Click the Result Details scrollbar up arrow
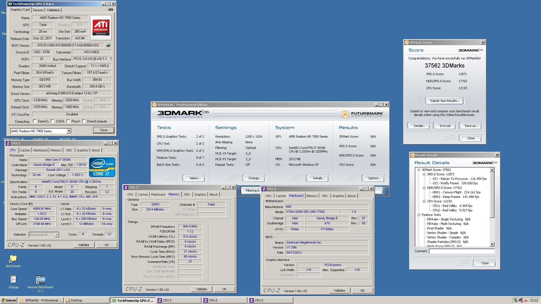This screenshot has width=541, height=304. [x=492, y=170]
